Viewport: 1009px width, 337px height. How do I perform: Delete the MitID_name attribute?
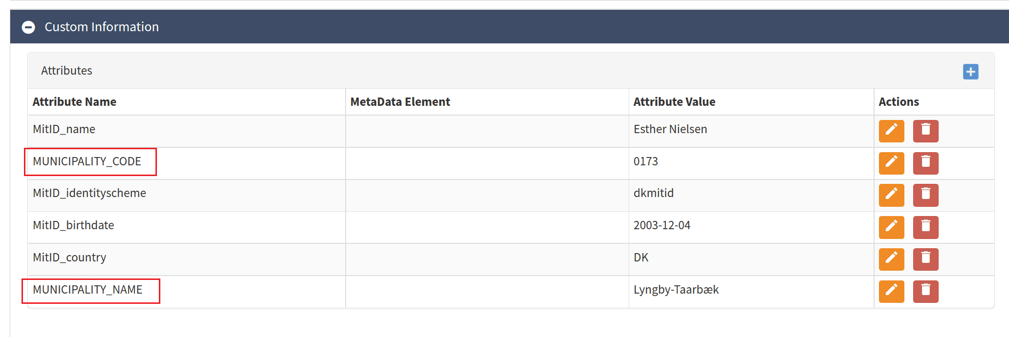(x=925, y=131)
